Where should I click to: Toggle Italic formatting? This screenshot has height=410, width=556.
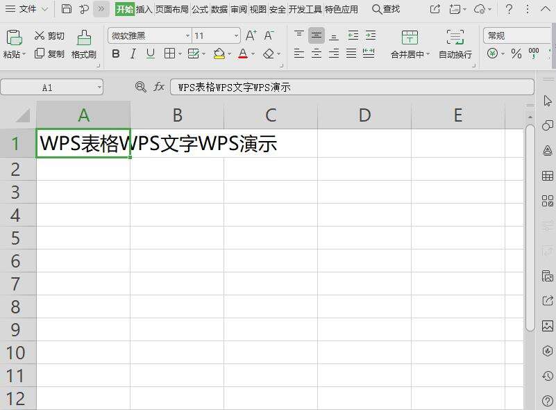[x=133, y=54]
